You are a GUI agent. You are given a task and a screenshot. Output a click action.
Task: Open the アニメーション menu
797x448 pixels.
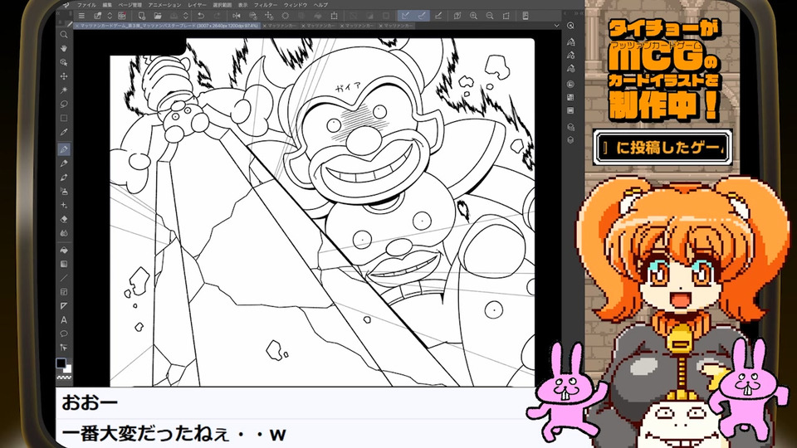tap(164, 5)
